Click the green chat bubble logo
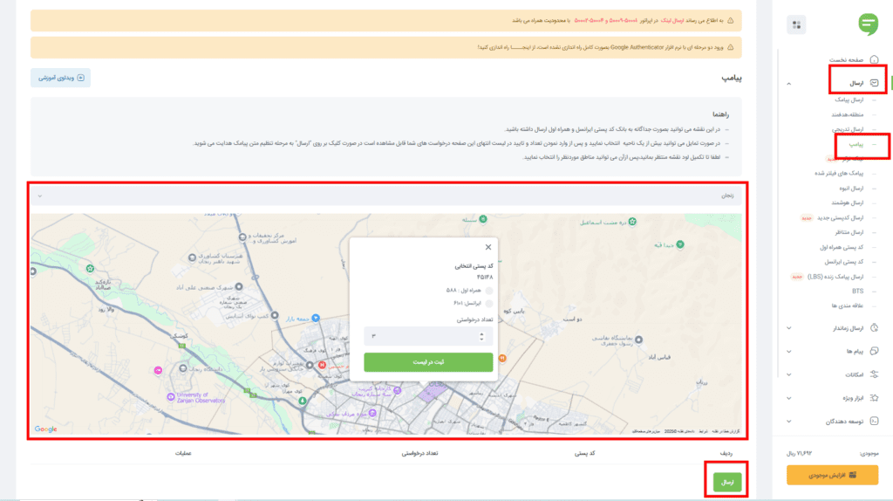Image resolution: width=893 pixels, height=501 pixels. coord(868,24)
